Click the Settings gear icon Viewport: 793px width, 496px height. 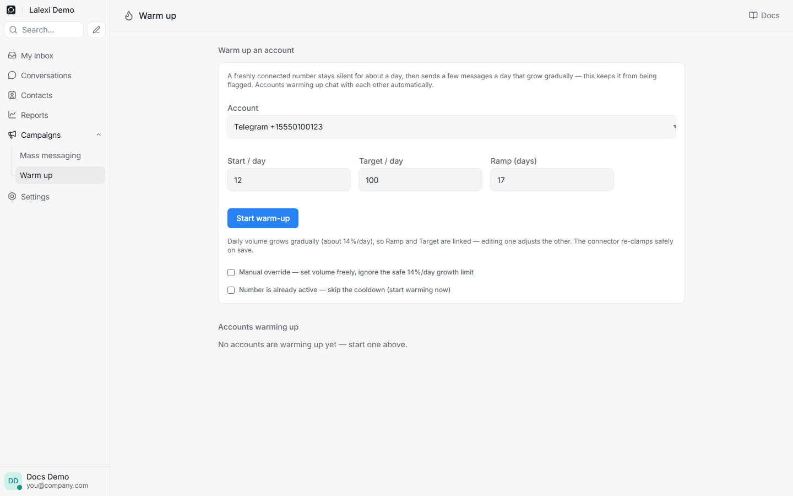point(12,197)
